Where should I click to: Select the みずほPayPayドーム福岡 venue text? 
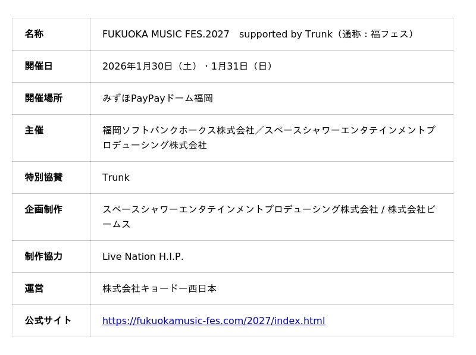pyautogui.click(x=158, y=98)
